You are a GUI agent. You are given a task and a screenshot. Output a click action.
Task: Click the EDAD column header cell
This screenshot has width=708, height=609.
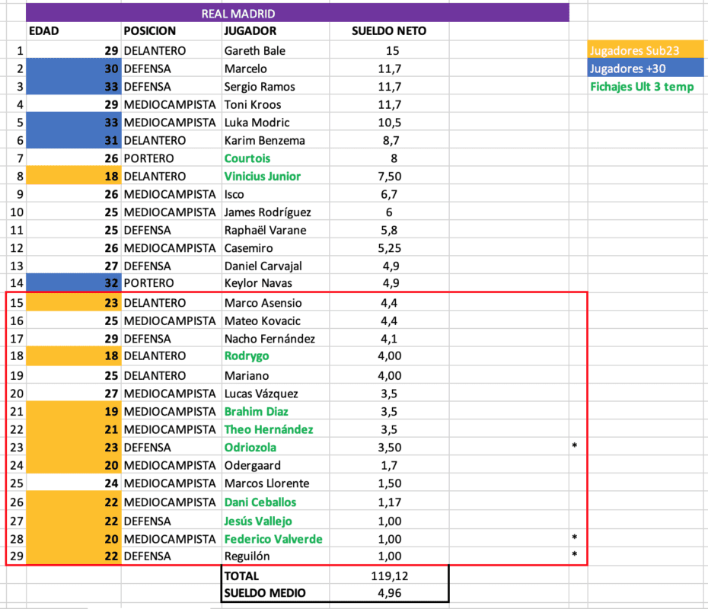click(x=44, y=31)
